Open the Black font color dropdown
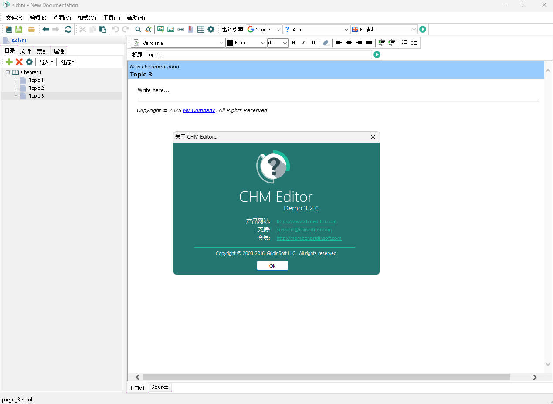Viewport: 553px width, 404px height. (x=246, y=43)
